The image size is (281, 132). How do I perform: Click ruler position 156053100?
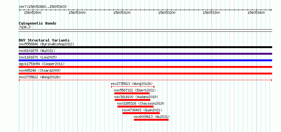122,13
